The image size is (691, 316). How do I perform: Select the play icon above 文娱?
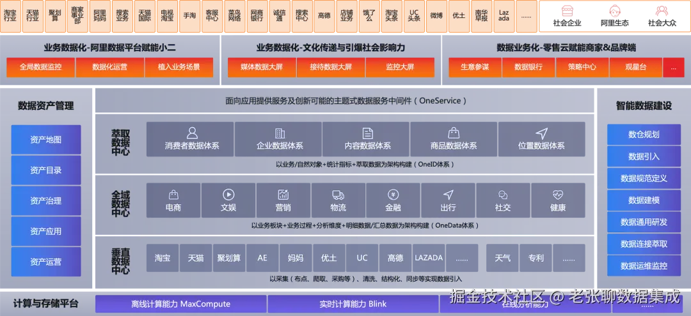(228, 194)
